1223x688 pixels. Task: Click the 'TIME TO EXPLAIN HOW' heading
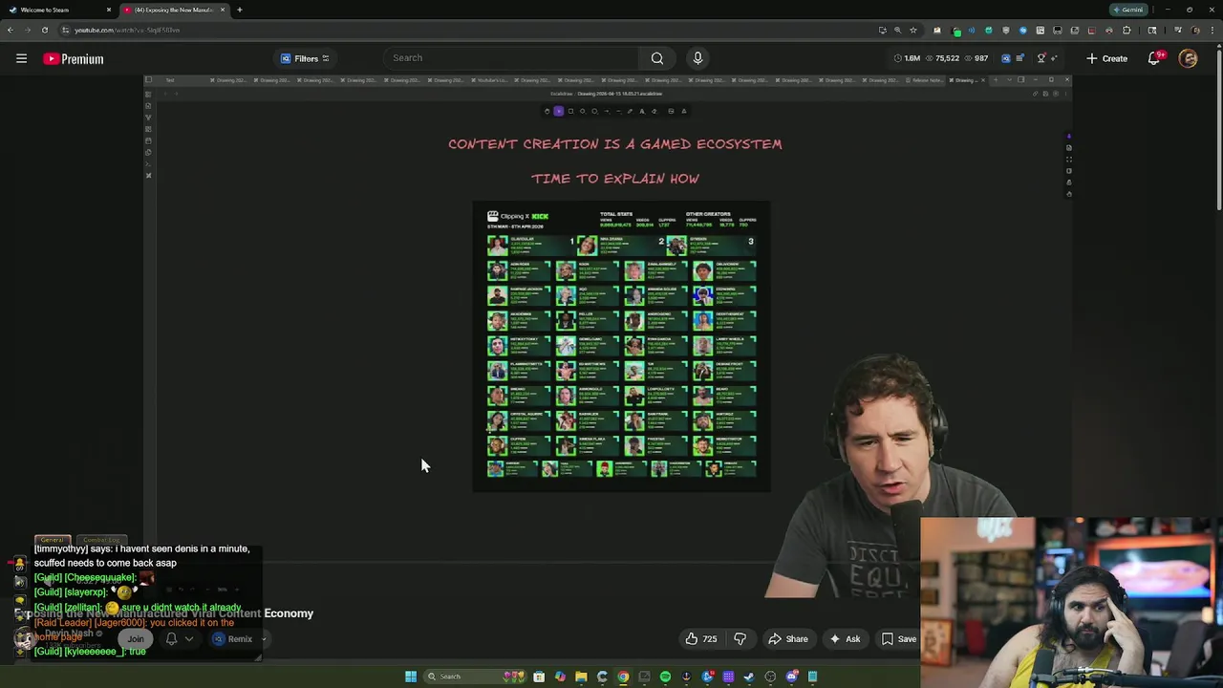(615, 179)
